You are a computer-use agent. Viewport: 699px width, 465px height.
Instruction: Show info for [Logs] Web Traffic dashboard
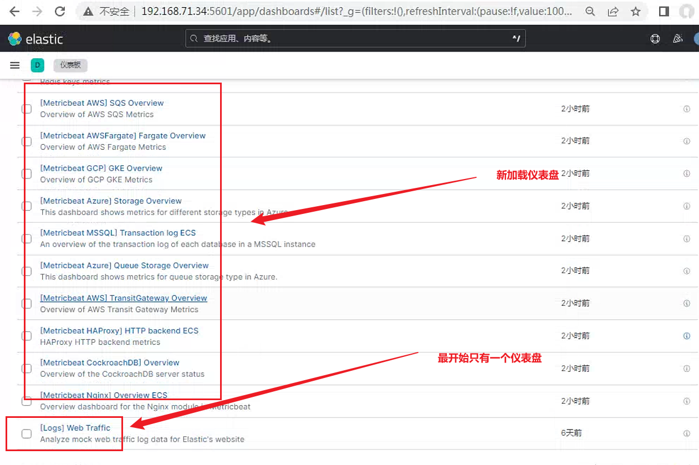686,433
